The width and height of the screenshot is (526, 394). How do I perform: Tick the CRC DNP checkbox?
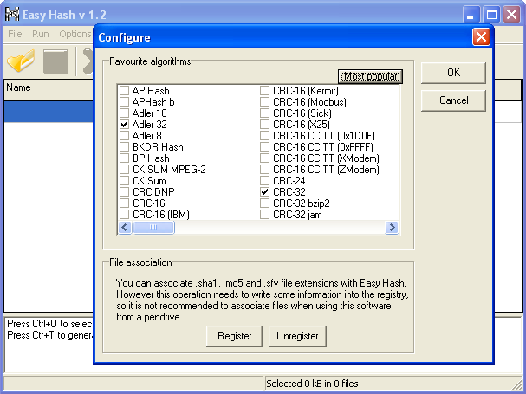(x=125, y=191)
